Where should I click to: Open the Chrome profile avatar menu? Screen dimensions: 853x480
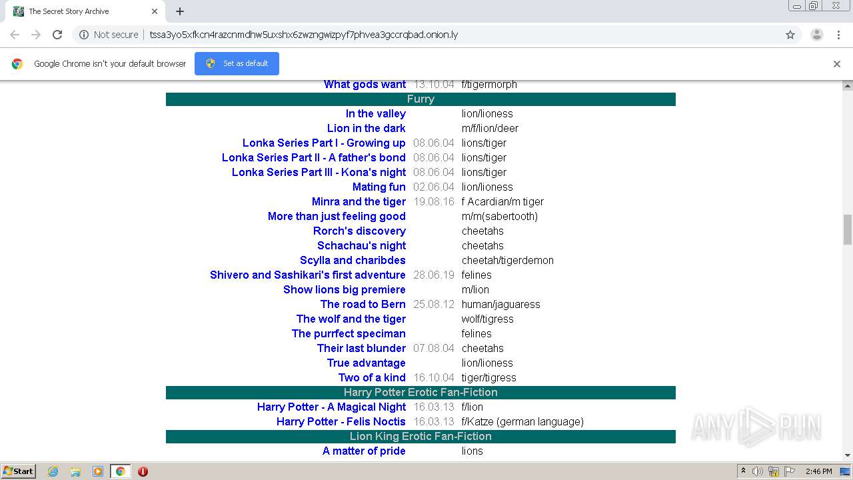[x=817, y=35]
